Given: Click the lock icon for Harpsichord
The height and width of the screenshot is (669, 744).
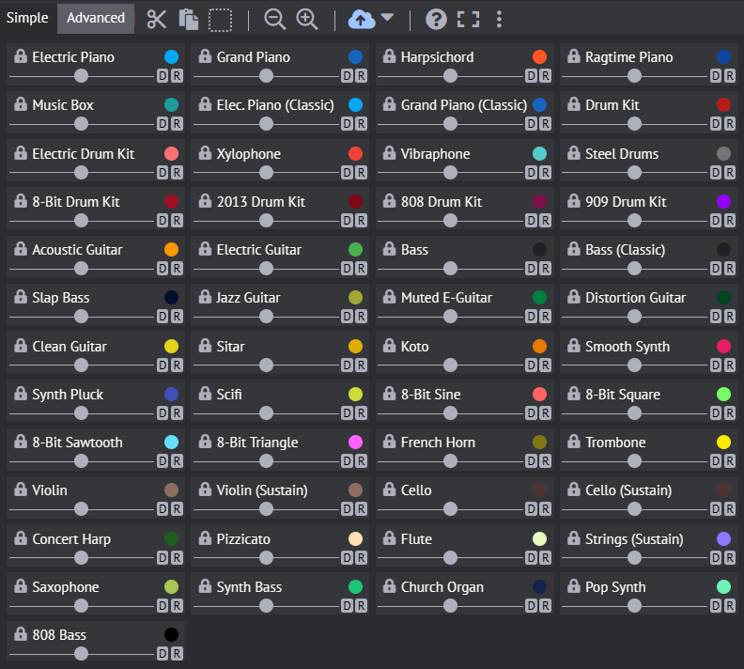Looking at the screenshot, I should [x=389, y=56].
